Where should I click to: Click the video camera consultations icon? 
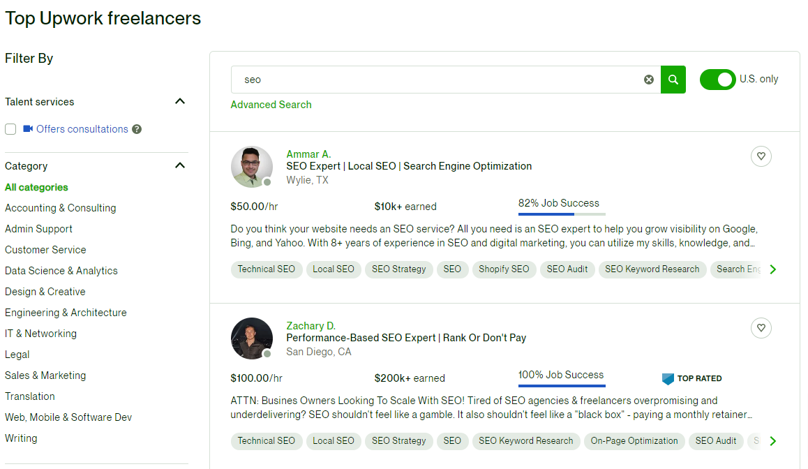click(x=28, y=128)
